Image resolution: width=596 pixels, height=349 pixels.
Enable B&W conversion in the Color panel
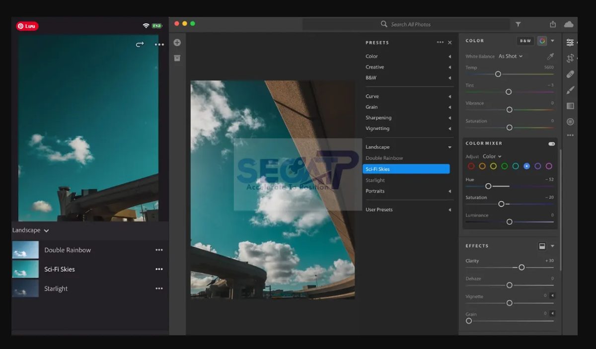(x=525, y=40)
